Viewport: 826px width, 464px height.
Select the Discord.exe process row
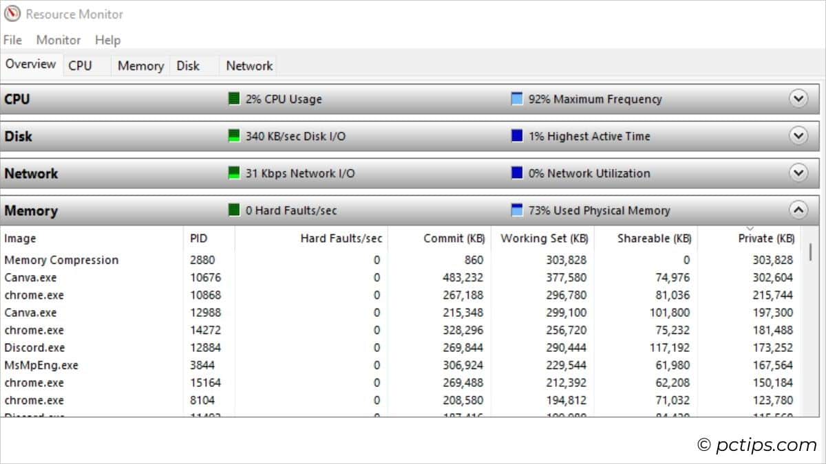(x=69, y=348)
